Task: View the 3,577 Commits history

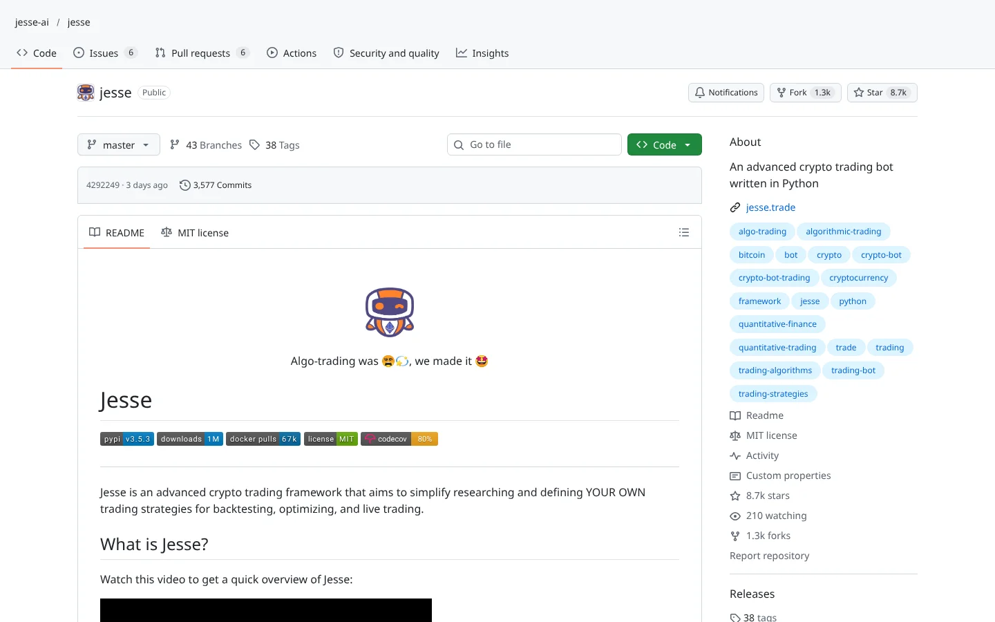Action: click(216, 185)
